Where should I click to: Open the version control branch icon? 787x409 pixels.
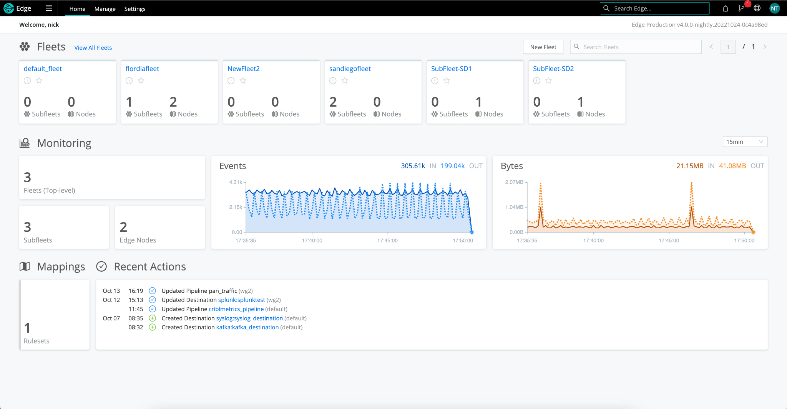[741, 8]
